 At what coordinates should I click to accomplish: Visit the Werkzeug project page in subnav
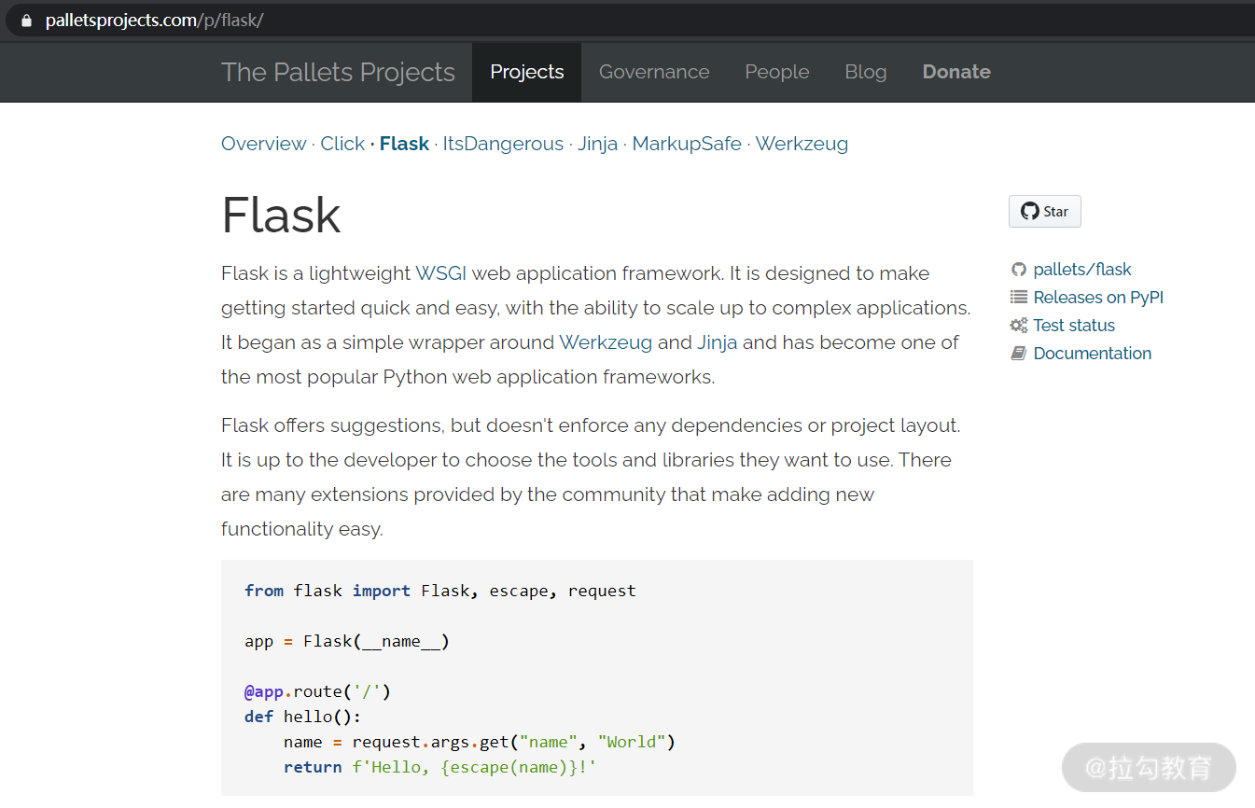802,144
